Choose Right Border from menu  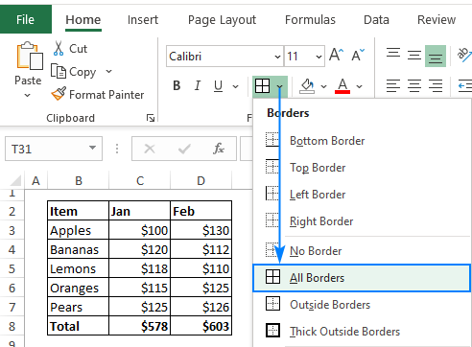pos(362,221)
